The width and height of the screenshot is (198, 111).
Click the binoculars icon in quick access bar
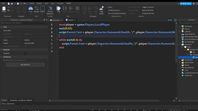pyautogui.click(x=12, y=3)
